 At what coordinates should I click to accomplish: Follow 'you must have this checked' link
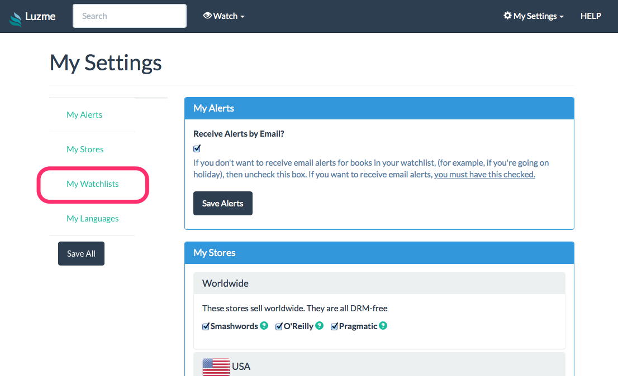pos(484,175)
